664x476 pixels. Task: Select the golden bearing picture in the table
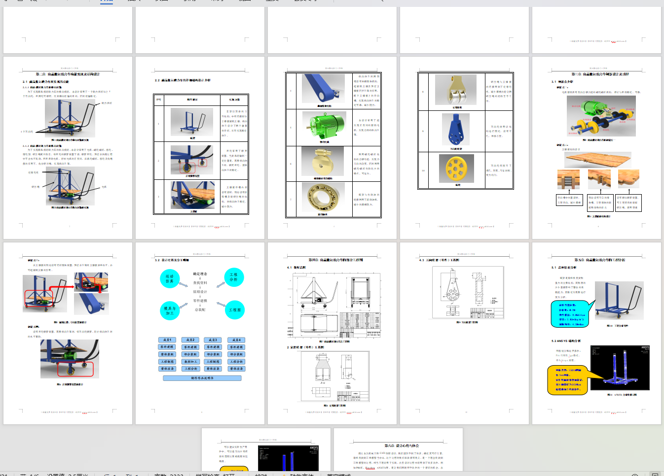[x=323, y=198]
